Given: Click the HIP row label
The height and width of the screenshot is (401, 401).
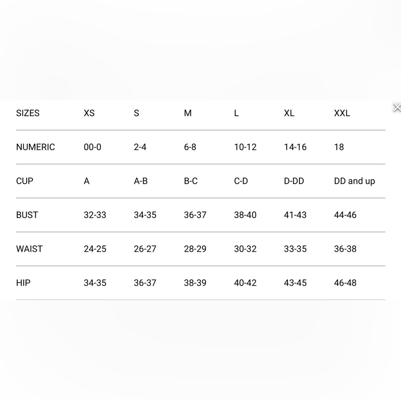Looking at the screenshot, I should coord(23,283).
